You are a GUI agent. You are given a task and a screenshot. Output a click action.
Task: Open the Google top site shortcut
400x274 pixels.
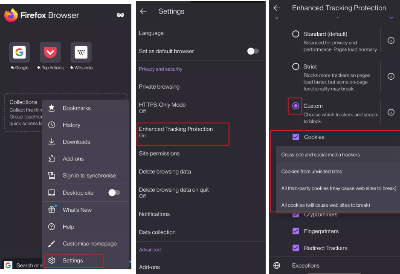[19, 52]
